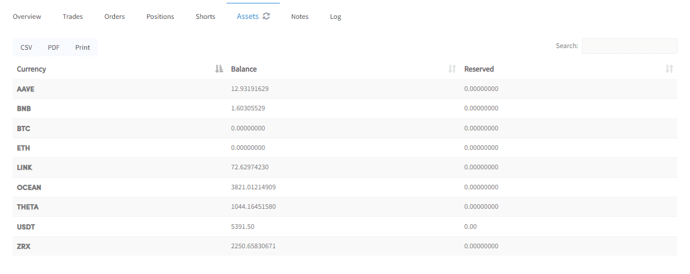
Task: Sort Balance column using arrows icon
Action: pyautogui.click(x=452, y=69)
